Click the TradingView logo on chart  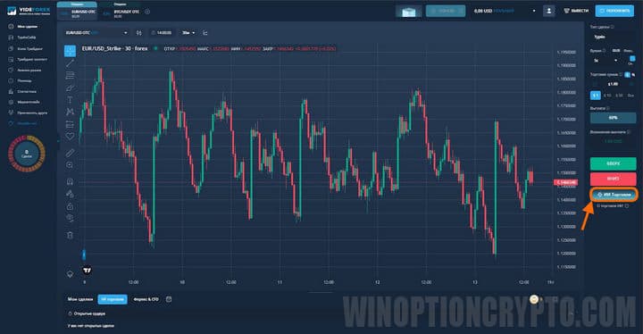click(x=87, y=271)
